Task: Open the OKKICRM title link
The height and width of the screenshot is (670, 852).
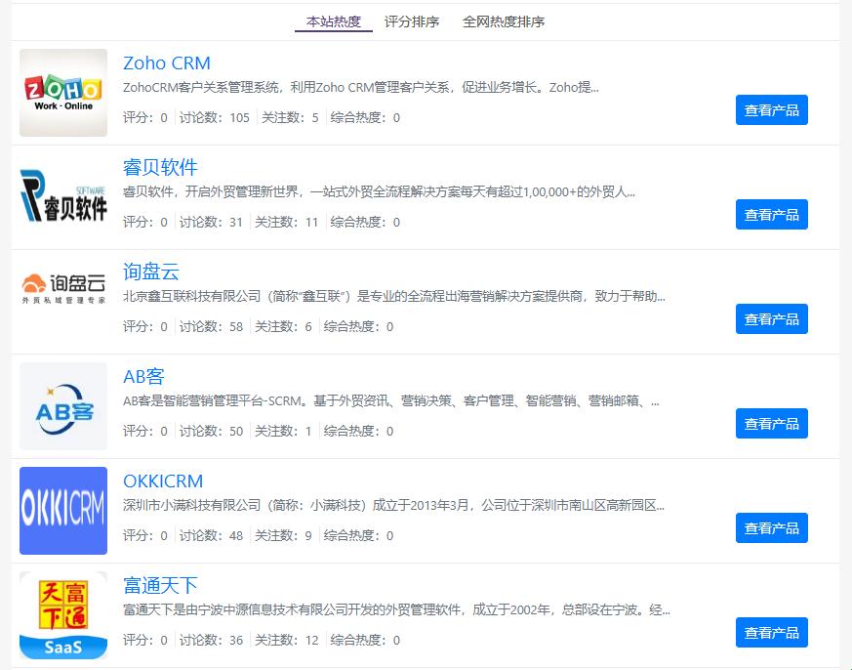Action: pyautogui.click(x=163, y=481)
